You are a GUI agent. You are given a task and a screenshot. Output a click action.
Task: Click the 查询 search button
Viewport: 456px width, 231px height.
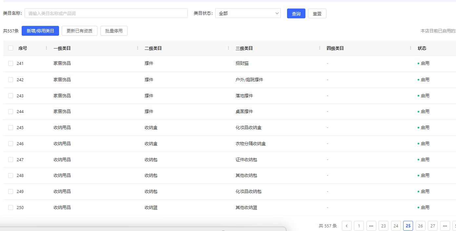(296, 13)
